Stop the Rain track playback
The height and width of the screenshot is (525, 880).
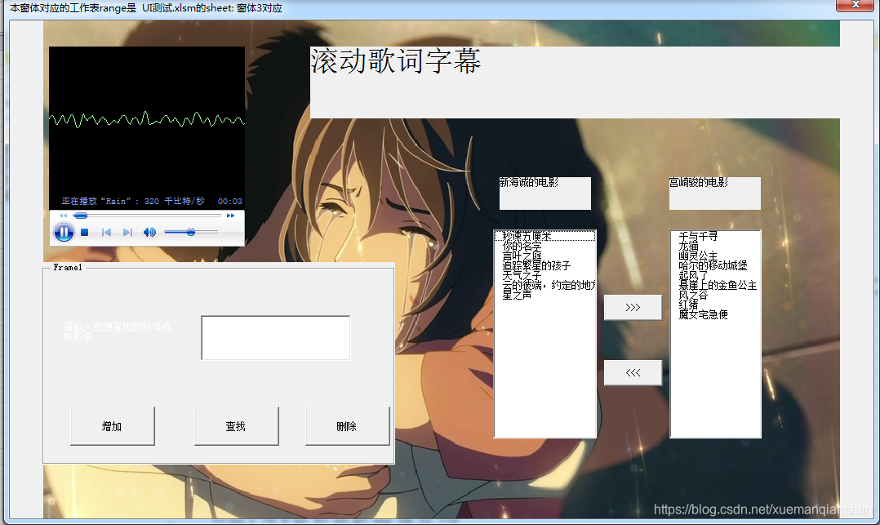[84, 232]
